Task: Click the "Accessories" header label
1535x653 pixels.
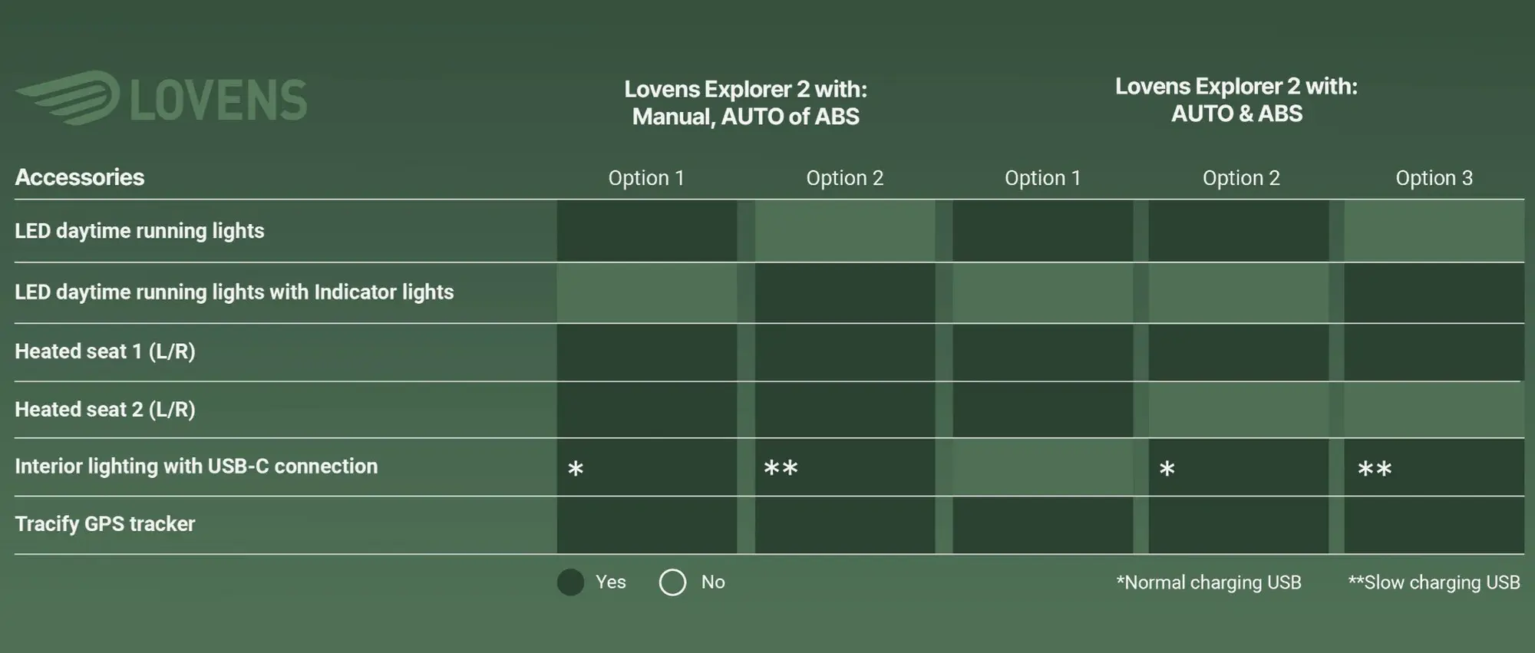Action: point(80,177)
